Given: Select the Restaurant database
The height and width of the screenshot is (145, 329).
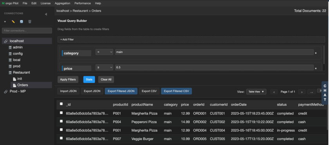Looking at the screenshot, I should tap(22, 72).
